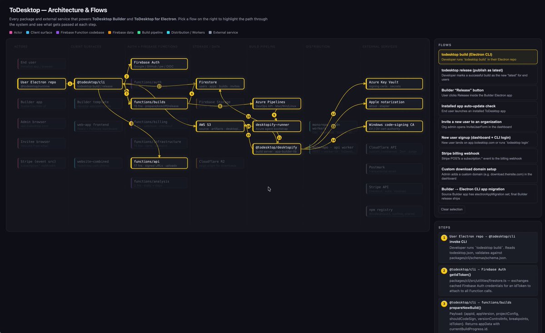Click the dimmed Postmark node
This screenshot has height=333, width=545.
click(x=394, y=169)
